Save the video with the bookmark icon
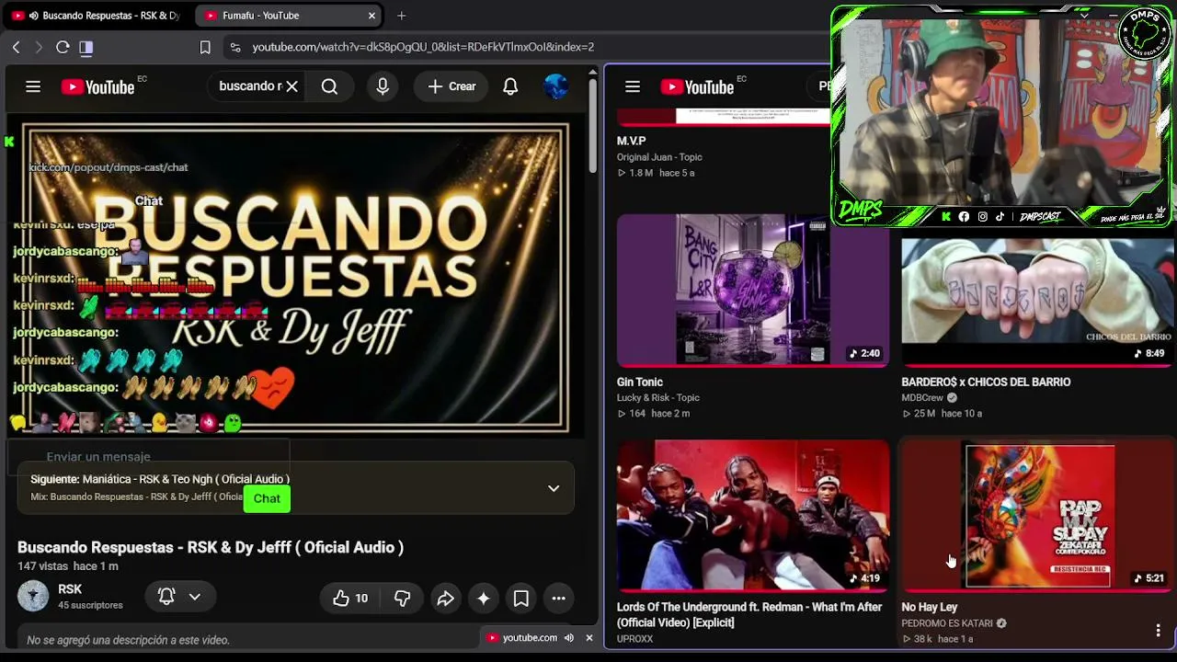This screenshot has height=662, width=1177. (521, 599)
